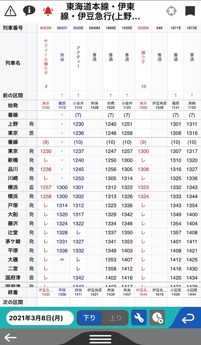Tap 1873E's 1400 departure at 大船
Viewport: 201px width, 345px height.
point(192,214)
